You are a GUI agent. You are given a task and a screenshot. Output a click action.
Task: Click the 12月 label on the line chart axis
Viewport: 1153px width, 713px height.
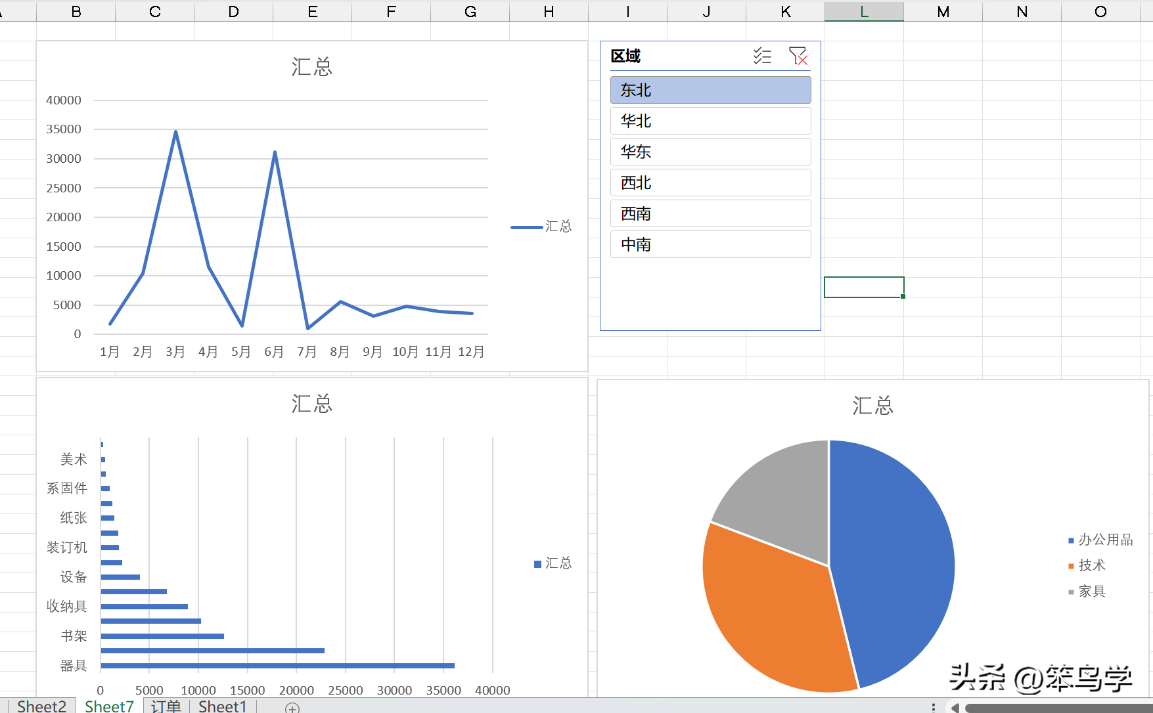tap(471, 352)
